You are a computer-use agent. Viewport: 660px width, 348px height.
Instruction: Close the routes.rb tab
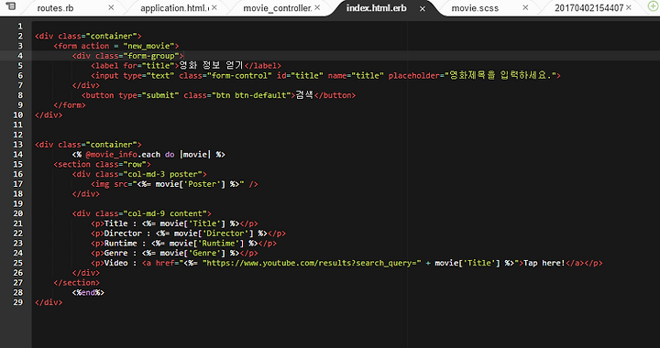tap(111, 7)
